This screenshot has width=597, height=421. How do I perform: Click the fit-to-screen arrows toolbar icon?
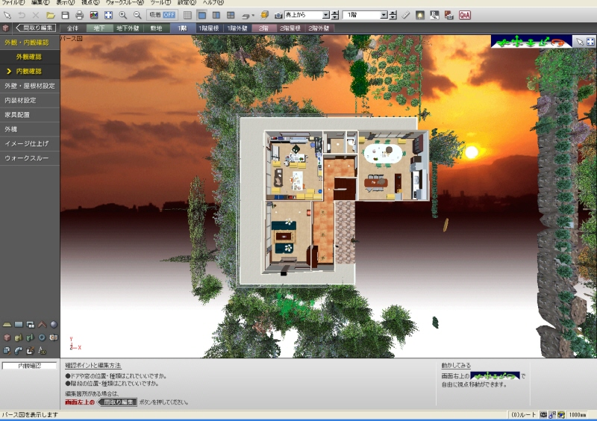pyautogui.click(x=108, y=15)
